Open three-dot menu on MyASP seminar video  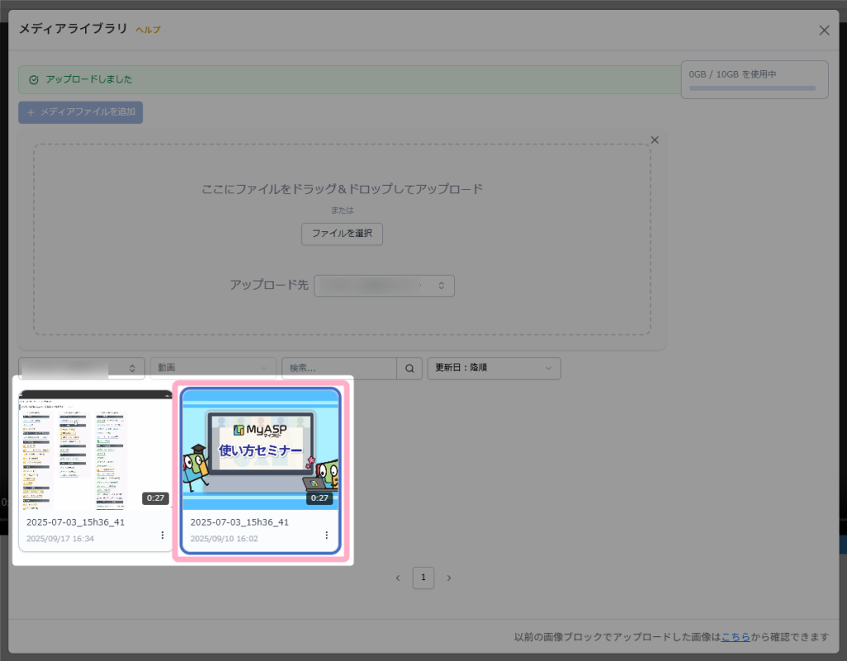coord(326,535)
